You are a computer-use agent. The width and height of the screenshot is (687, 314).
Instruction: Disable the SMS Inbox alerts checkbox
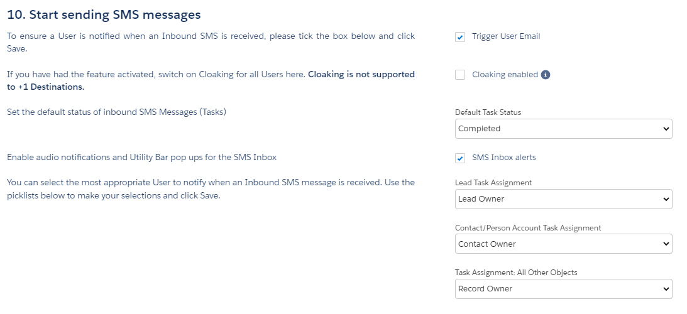pos(460,158)
